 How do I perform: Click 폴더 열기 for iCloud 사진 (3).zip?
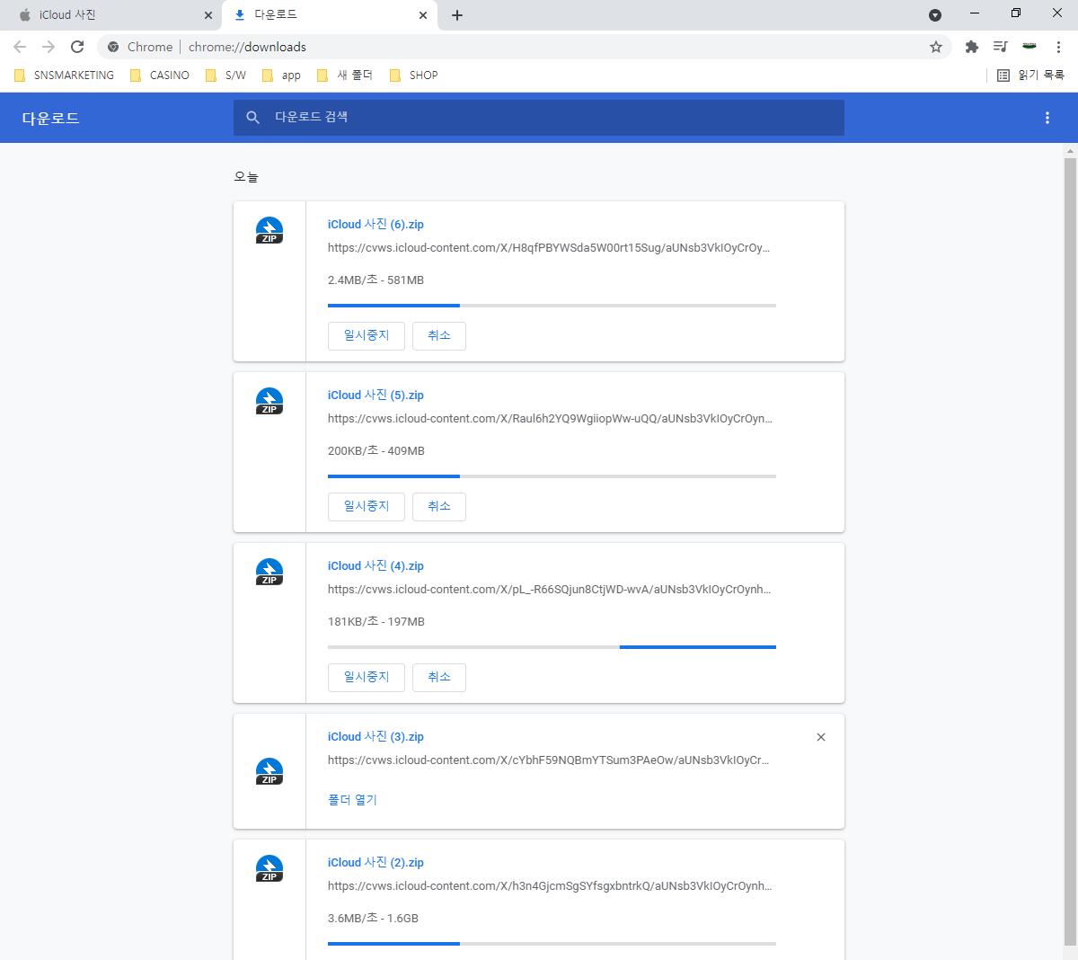(353, 800)
